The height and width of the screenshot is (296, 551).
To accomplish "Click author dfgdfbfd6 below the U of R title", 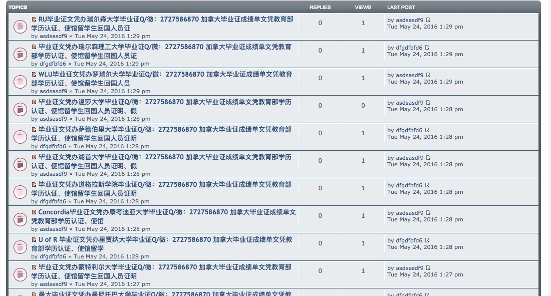I will pos(53,257).
